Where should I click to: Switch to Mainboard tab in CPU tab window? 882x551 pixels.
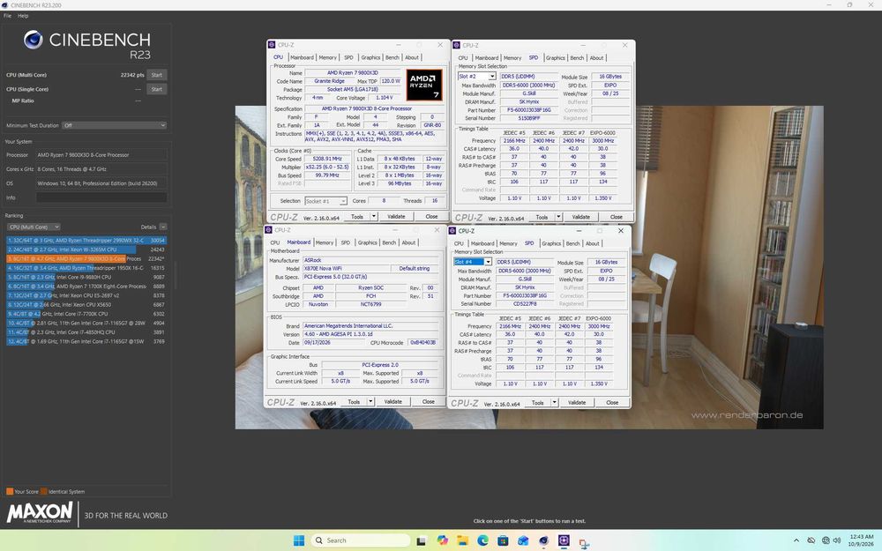pyautogui.click(x=302, y=57)
